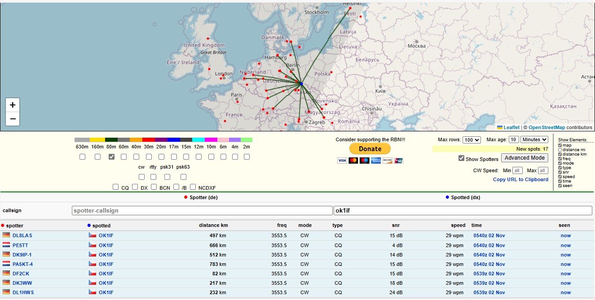Zoom in on the map

[13, 105]
